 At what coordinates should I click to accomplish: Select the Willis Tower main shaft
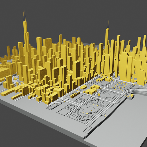click(27, 46)
